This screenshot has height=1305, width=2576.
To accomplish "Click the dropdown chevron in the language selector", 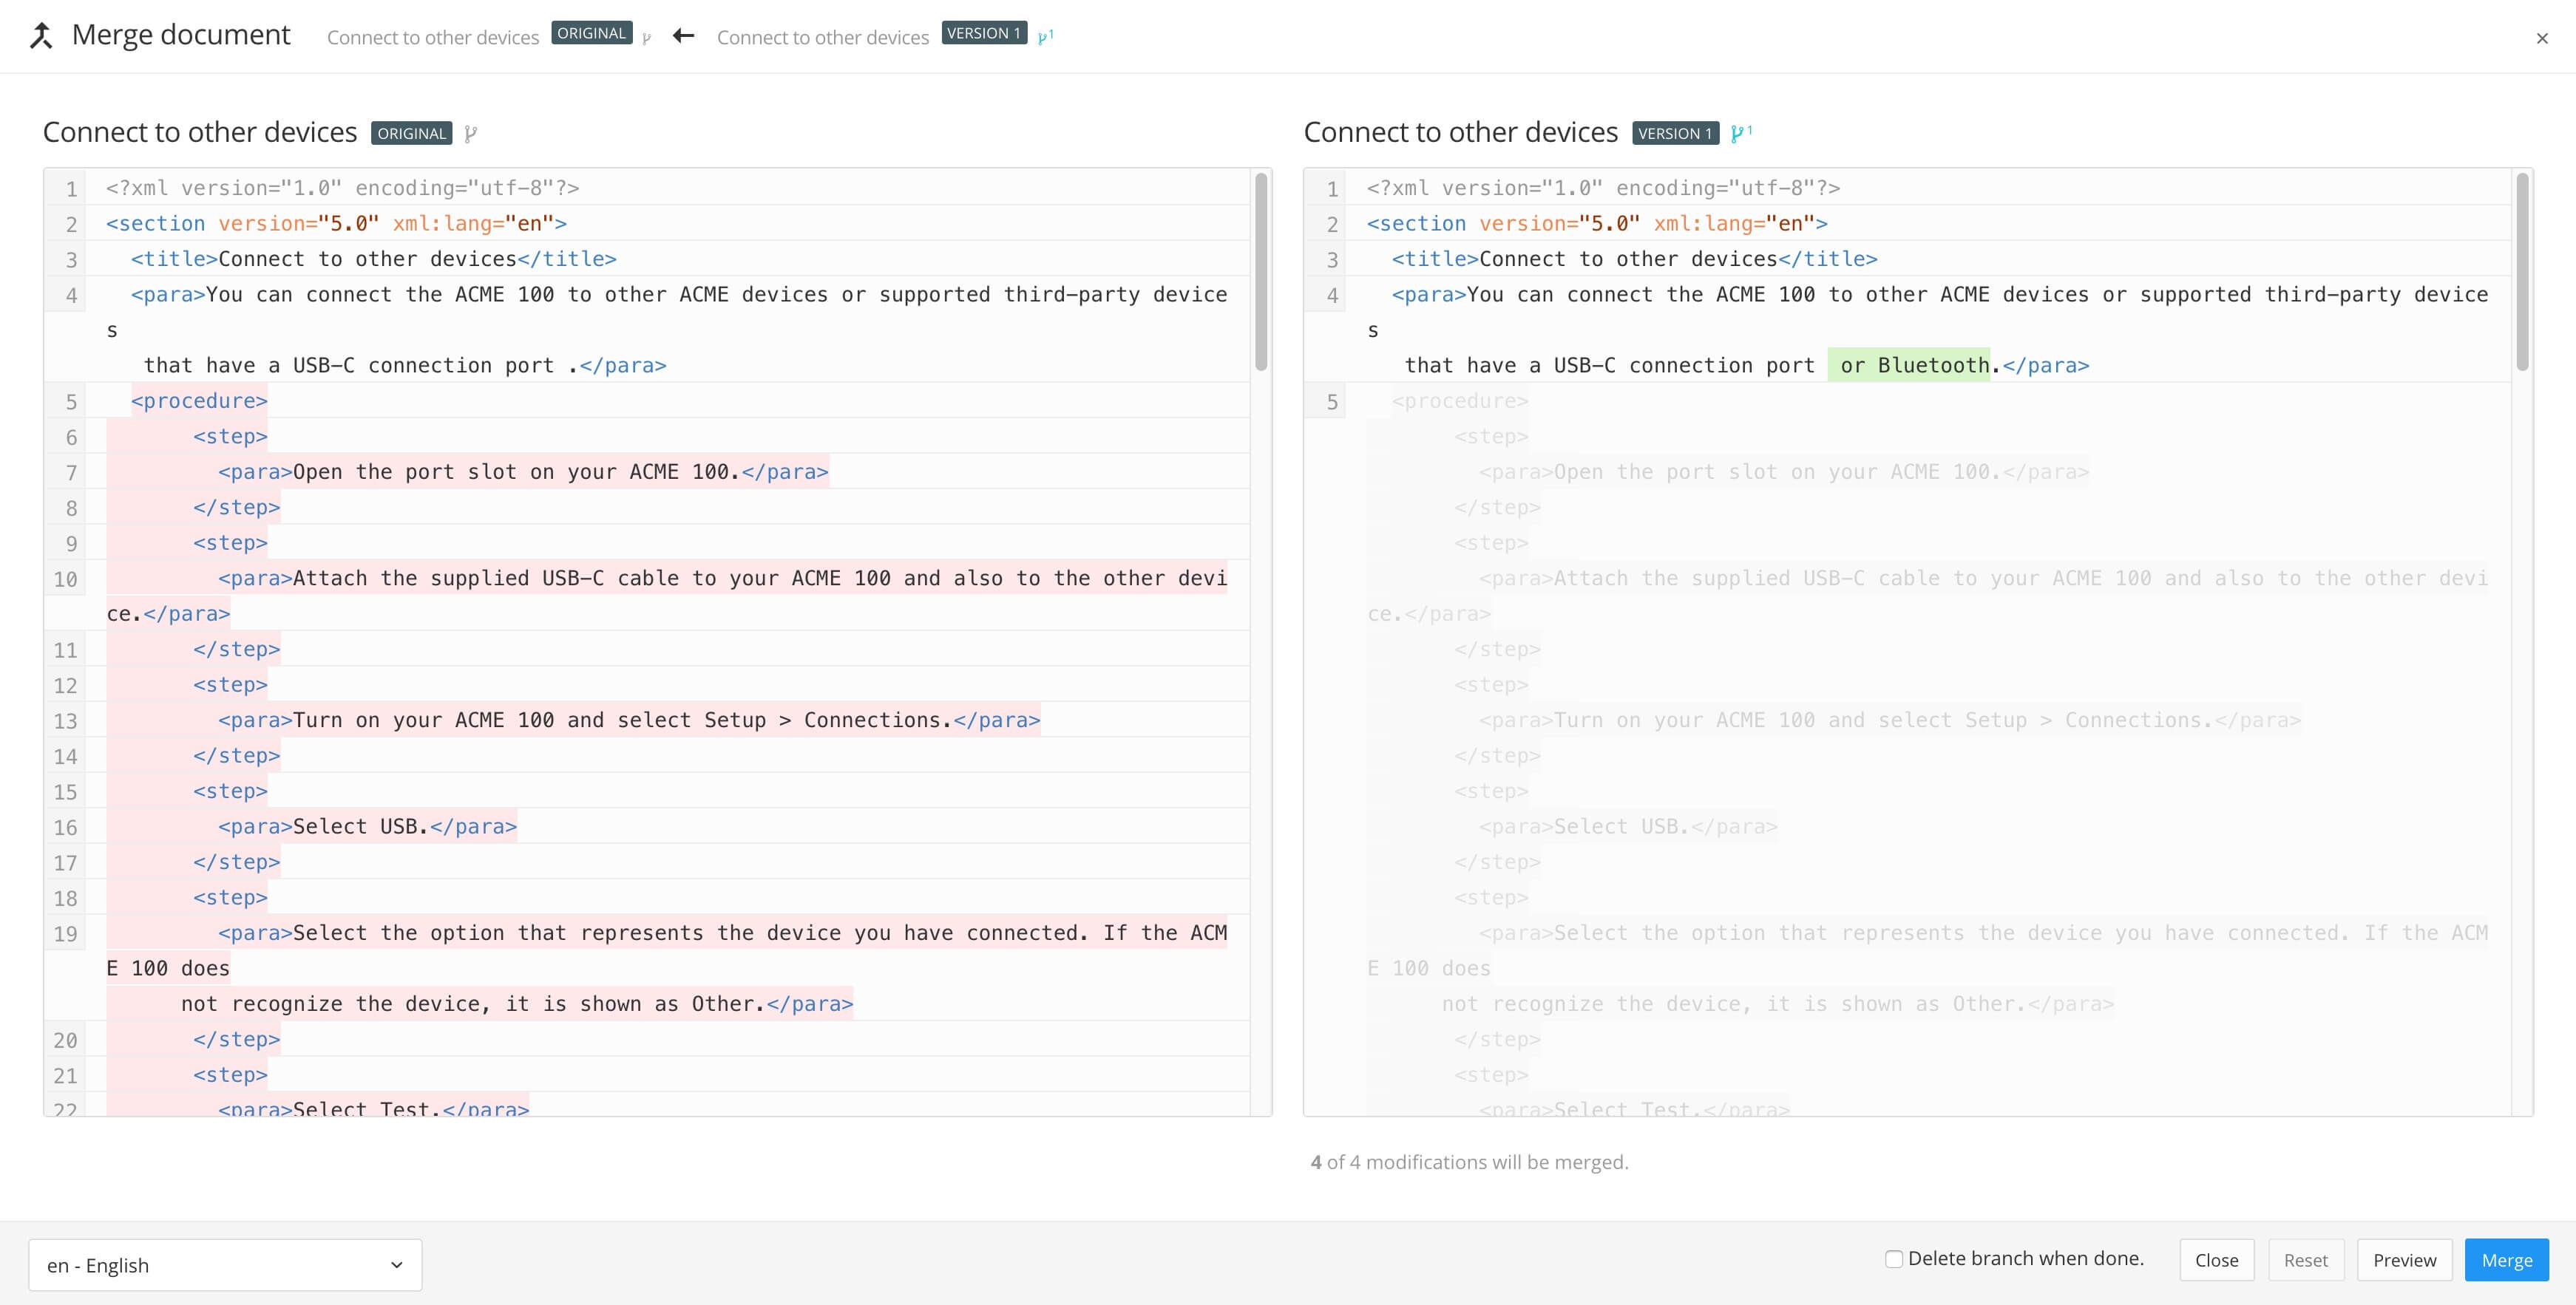I will pos(396,1265).
